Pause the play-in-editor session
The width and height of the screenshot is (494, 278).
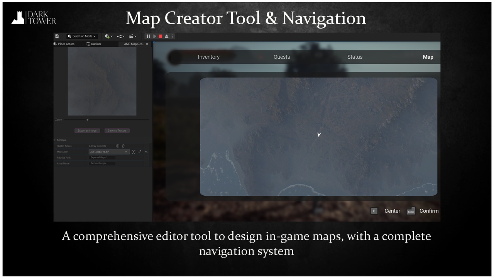pyautogui.click(x=148, y=36)
